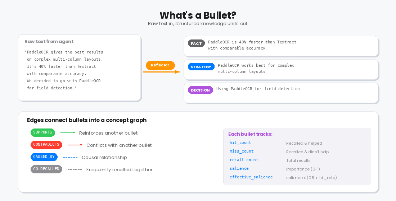Click the 'PaddleOCR is 40% faster than Textract' fact text
396x201 pixels.
[x=252, y=42]
